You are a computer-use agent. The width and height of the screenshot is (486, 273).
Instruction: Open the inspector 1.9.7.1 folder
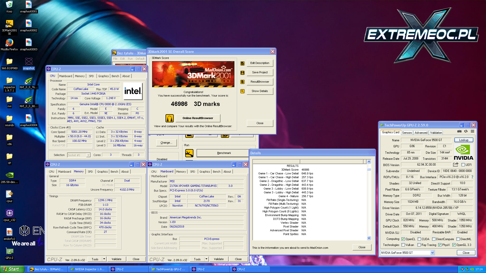click(x=9, y=80)
